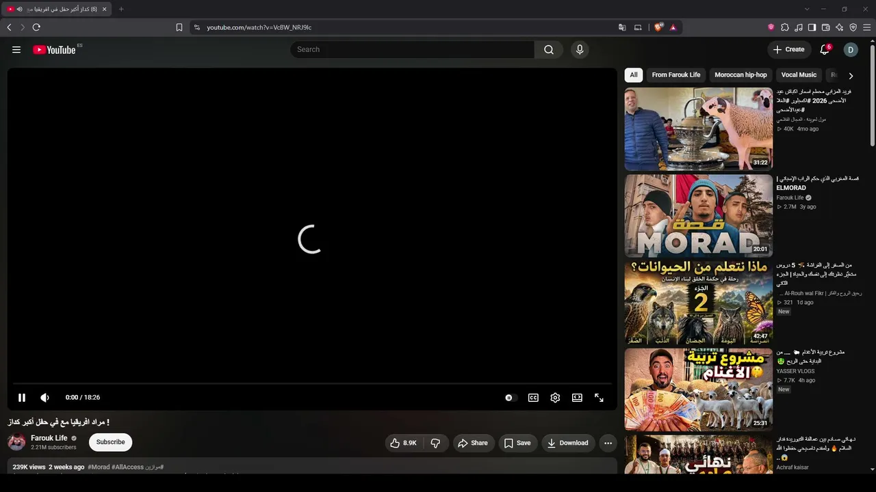Start voice search with the microphone
The width and height of the screenshot is (876, 492).
(580, 49)
